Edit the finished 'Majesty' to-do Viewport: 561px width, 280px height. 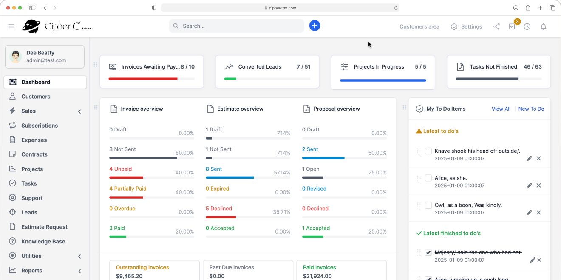click(x=533, y=260)
